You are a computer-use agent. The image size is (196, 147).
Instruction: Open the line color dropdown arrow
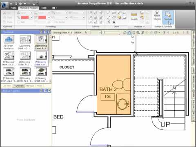49,18
